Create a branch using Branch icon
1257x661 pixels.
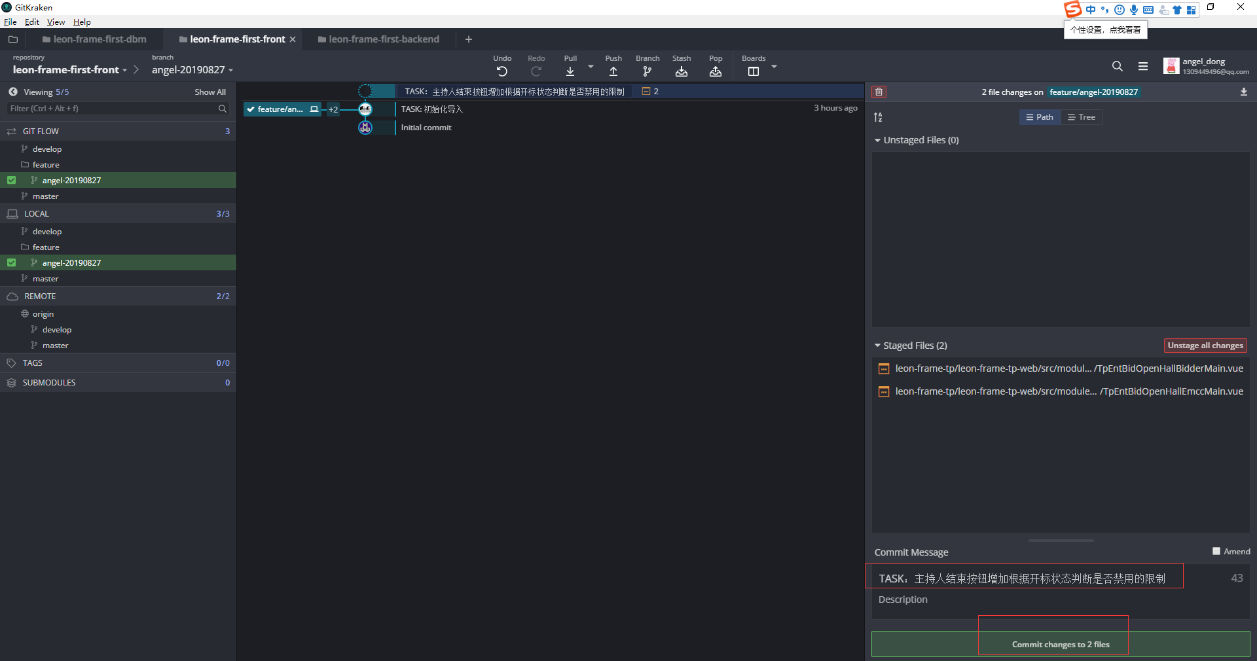pos(647,71)
